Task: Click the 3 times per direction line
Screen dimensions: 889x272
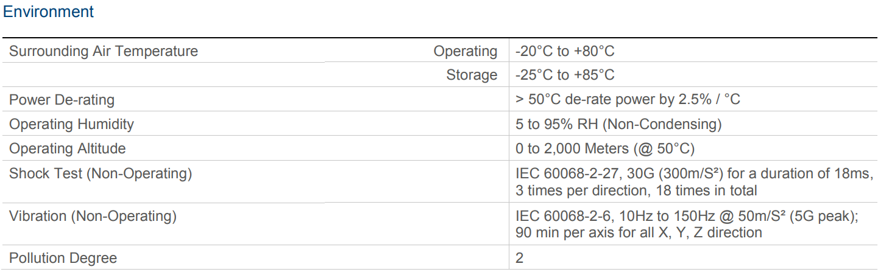Action: click(x=636, y=190)
